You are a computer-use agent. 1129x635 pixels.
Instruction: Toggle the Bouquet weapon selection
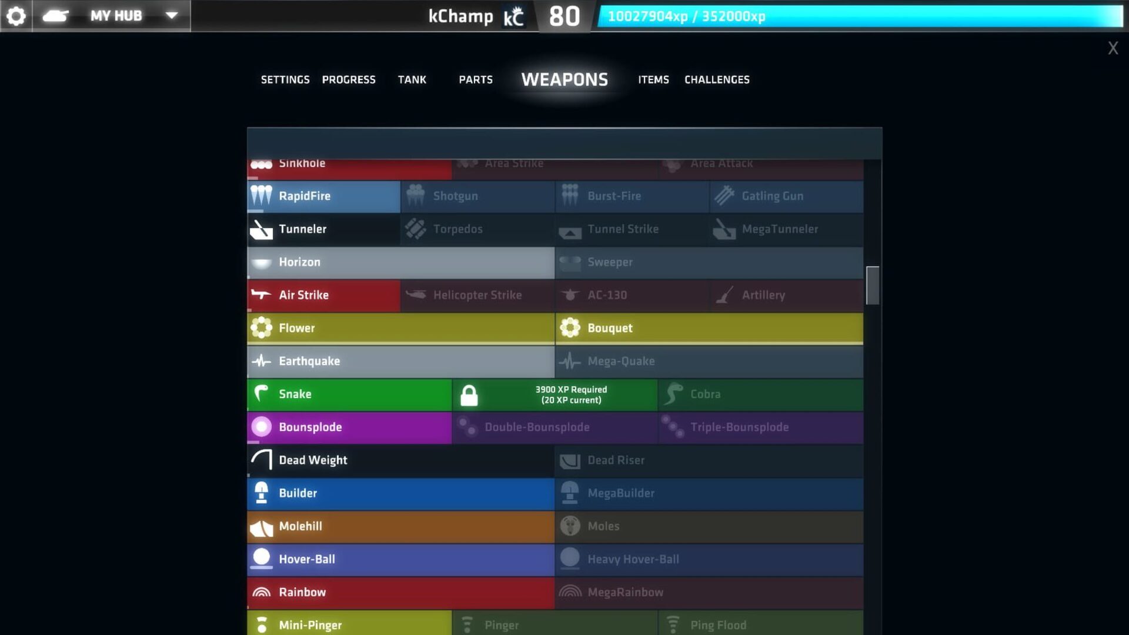click(x=708, y=327)
